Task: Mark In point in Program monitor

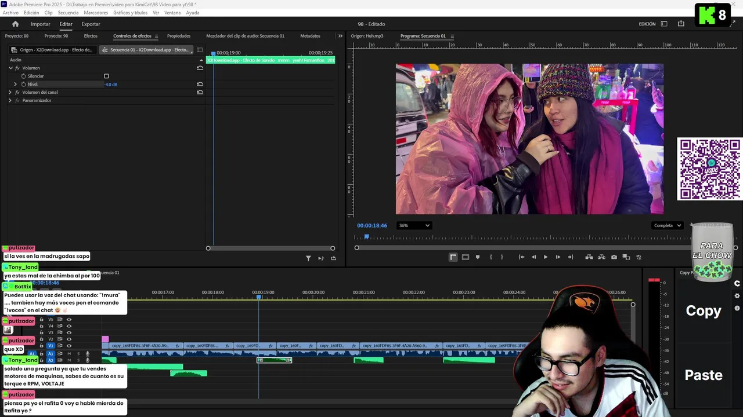Action: tap(490, 257)
